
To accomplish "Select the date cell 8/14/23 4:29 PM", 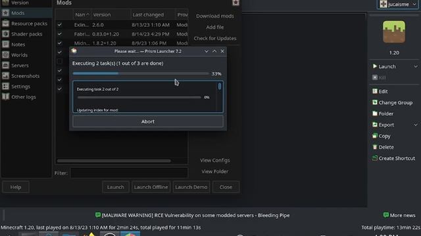I will coord(151,34).
